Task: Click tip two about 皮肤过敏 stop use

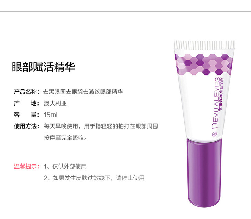Action: [94, 178]
